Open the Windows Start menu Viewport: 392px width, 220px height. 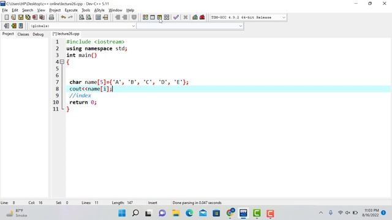(x=122, y=213)
